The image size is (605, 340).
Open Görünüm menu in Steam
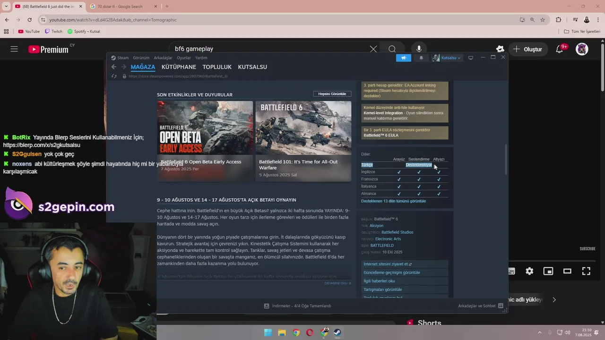pos(141,58)
